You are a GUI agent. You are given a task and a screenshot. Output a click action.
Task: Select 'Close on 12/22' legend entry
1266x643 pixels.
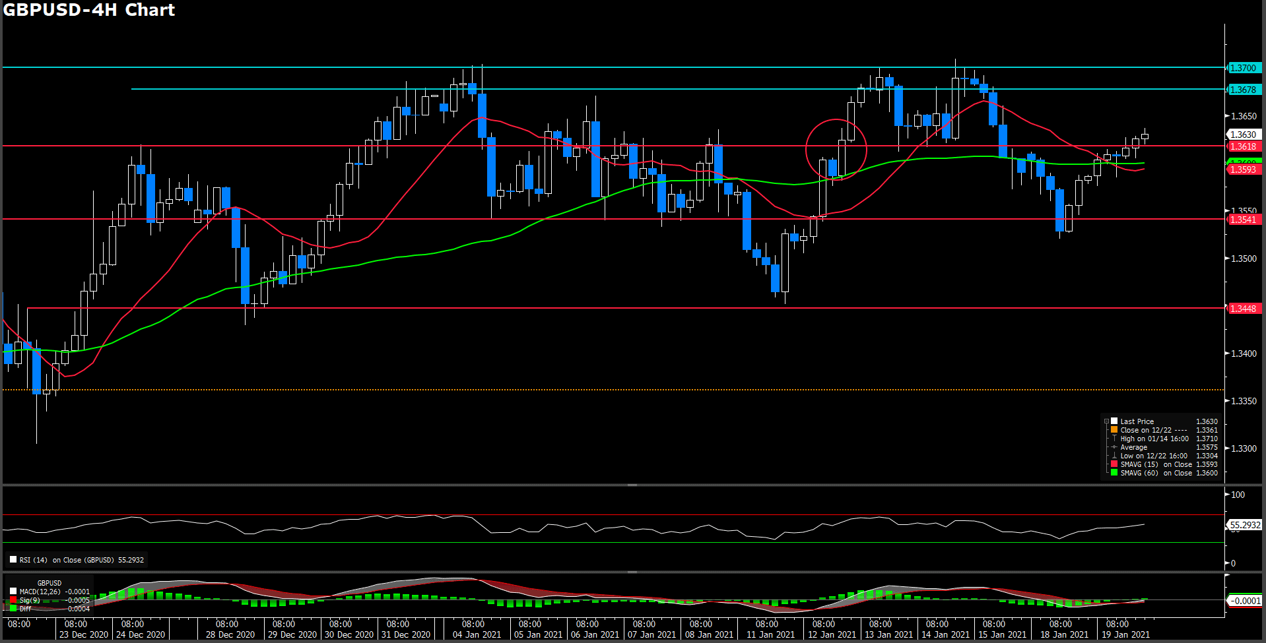[x=1146, y=430]
